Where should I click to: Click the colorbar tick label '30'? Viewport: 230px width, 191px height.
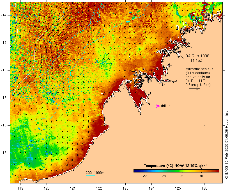click(x=201, y=176)
